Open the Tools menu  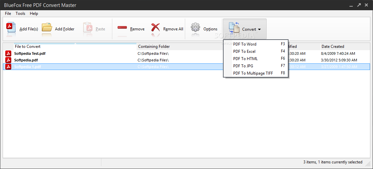tap(21, 14)
